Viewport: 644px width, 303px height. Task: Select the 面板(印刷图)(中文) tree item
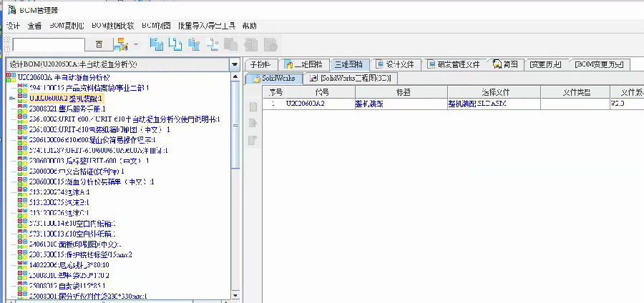(74, 244)
